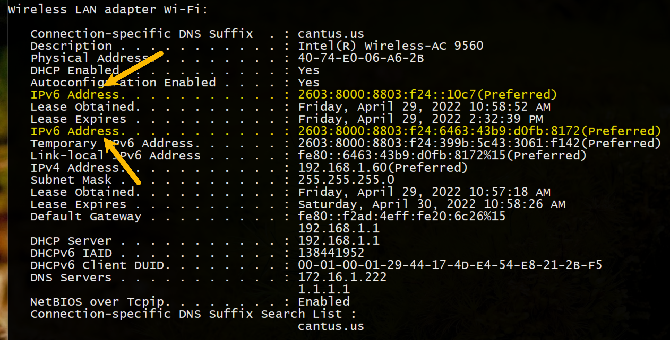The width and height of the screenshot is (670, 340).
Task: Click the DHCP Server label text
Action: pyautogui.click(x=71, y=241)
